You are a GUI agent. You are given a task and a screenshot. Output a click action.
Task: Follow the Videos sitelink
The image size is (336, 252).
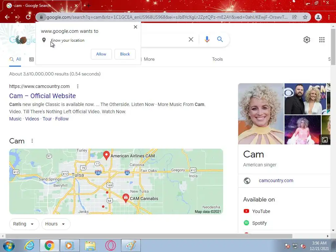[x=32, y=119]
